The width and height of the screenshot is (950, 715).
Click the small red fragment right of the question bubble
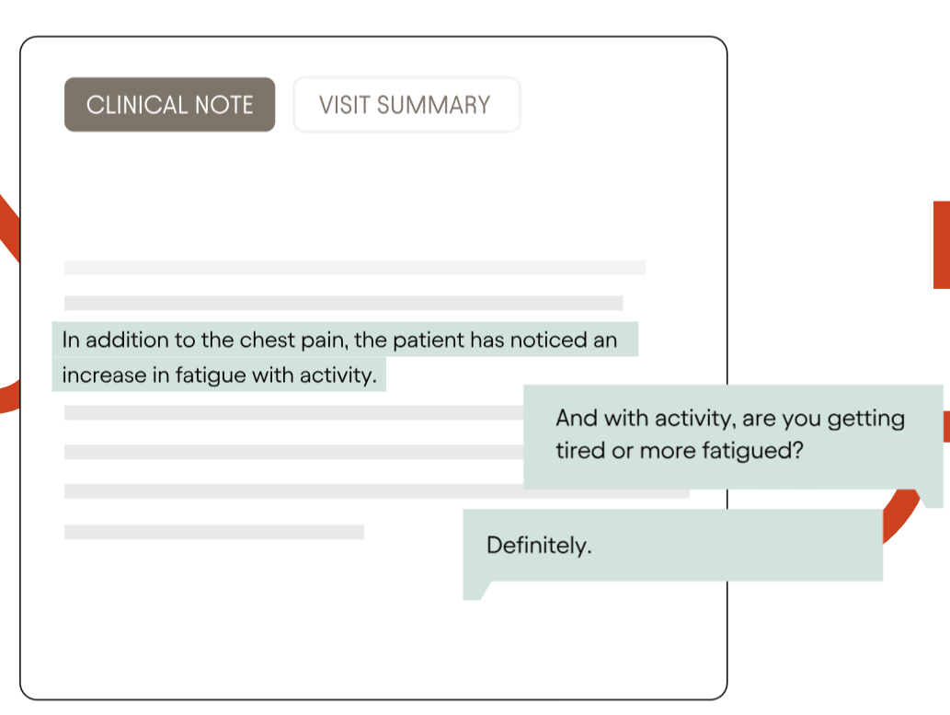pyautogui.click(x=946, y=426)
